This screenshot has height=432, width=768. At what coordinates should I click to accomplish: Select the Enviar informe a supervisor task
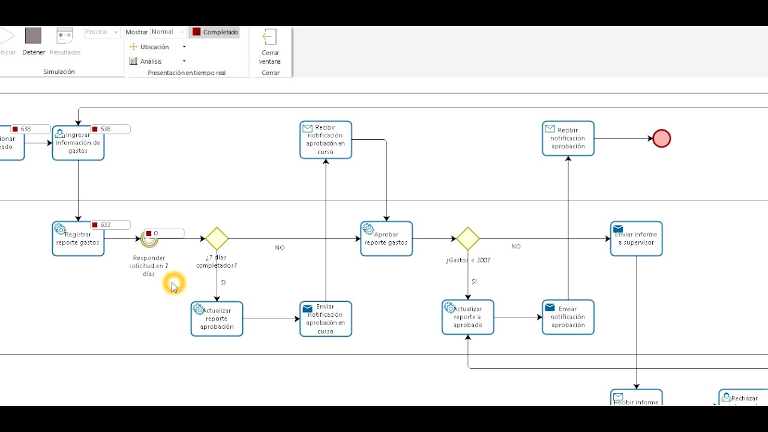637,239
